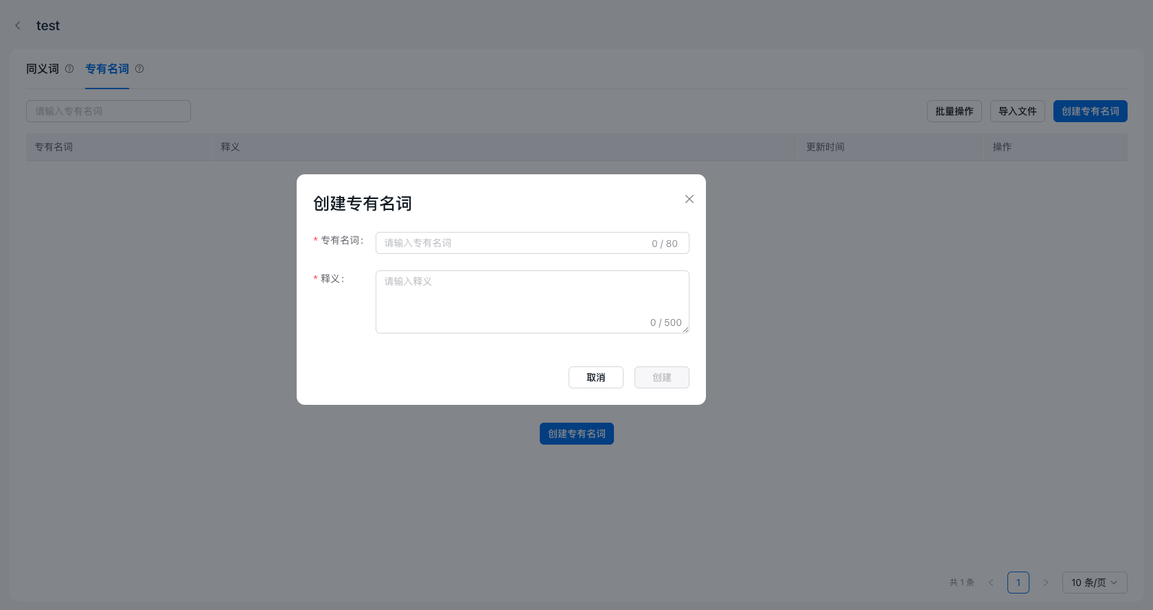Click the 共 1 条 total count text

coord(962,583)
